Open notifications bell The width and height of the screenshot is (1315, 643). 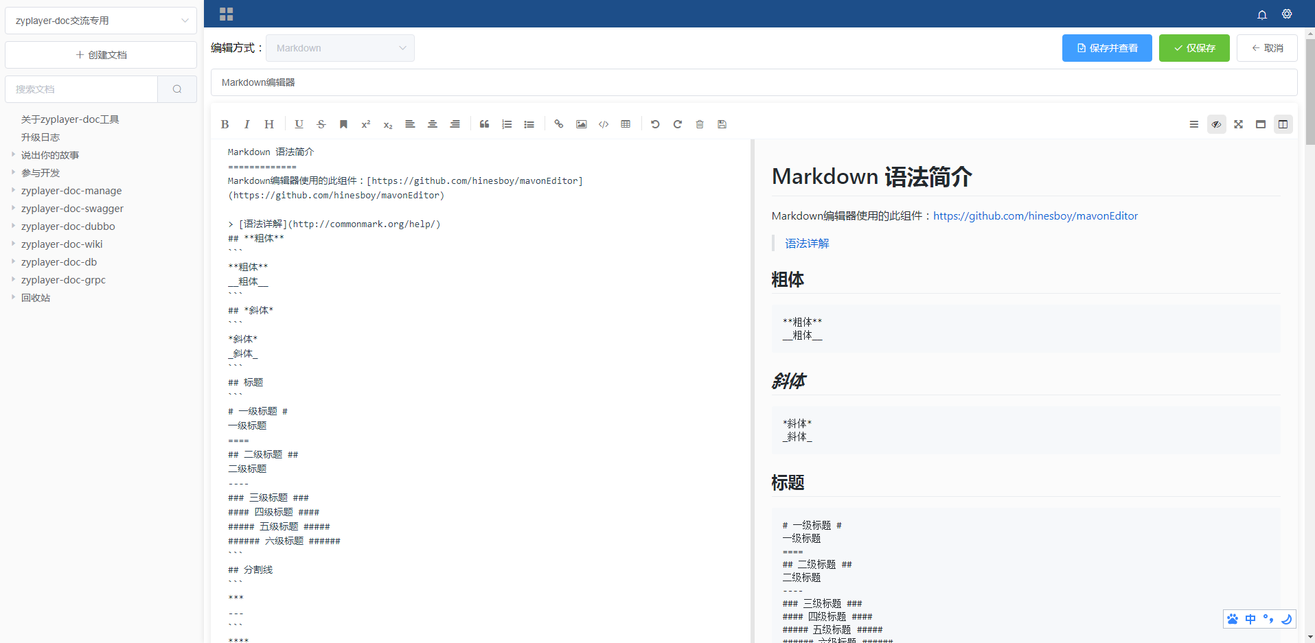[1262, 14]
